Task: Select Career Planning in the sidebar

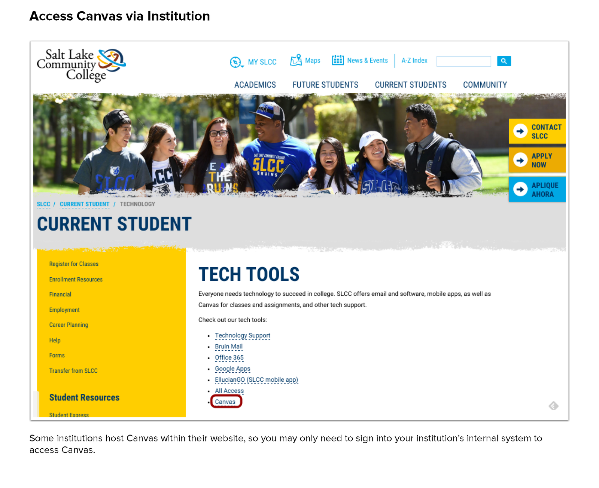Action: [x=69, y=325]
